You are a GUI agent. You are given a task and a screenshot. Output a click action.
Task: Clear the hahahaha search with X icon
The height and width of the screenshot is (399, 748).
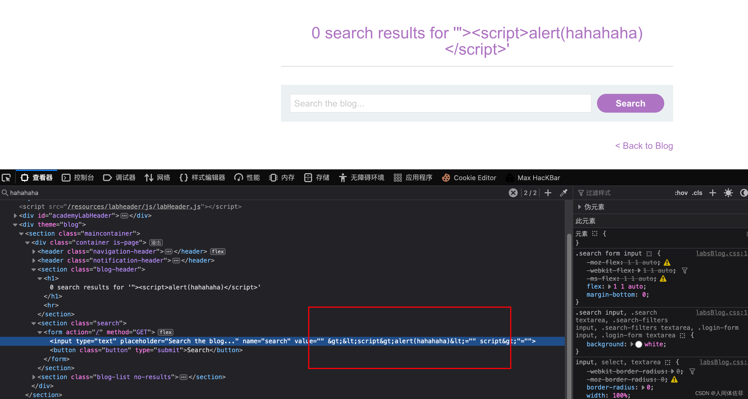tap(513, 193)
